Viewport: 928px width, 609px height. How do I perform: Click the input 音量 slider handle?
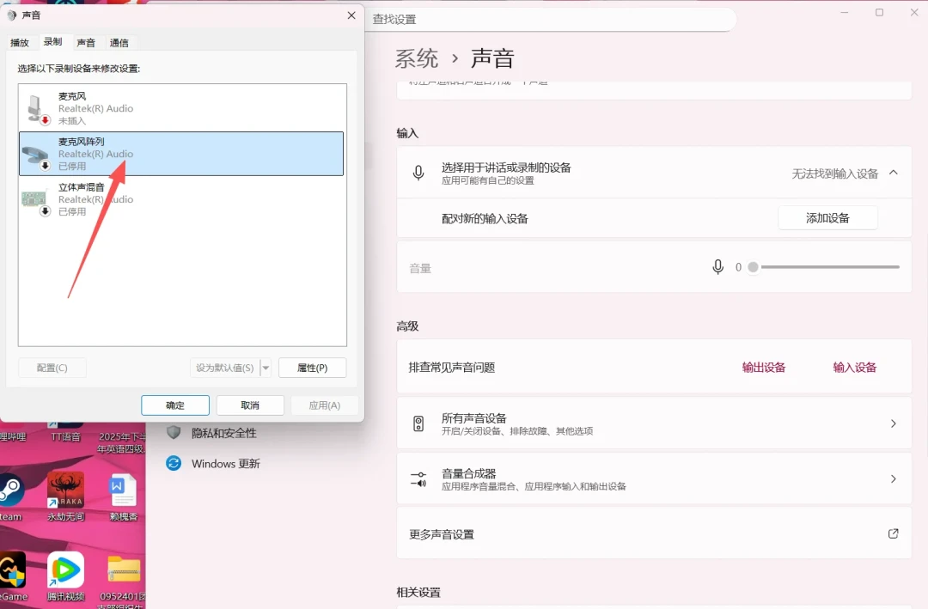[753, 267]
